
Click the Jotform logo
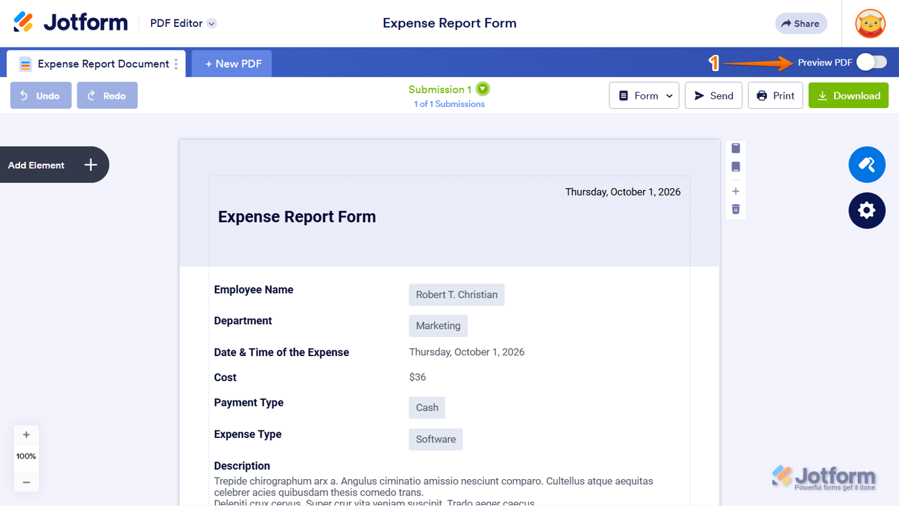click(71, 23)
